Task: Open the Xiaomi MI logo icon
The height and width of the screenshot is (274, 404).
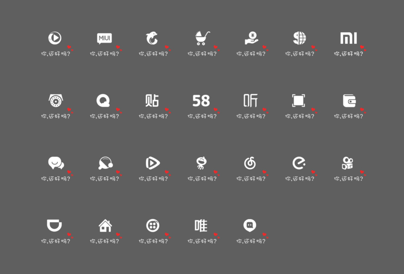Action: click(349, 38)
